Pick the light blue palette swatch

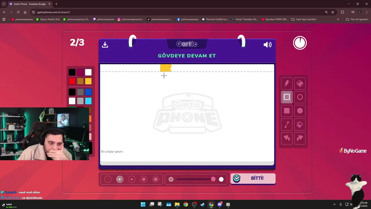88,101
